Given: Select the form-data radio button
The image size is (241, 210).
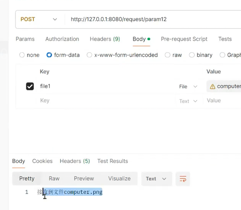Looking at the screenshot, I should [49, 55].
